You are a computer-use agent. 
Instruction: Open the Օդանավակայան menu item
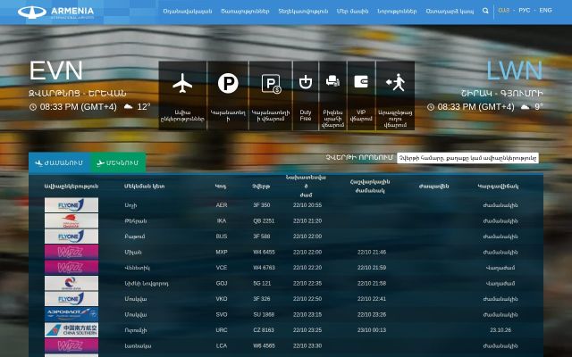pyautogui.click(x=188, y=12)
